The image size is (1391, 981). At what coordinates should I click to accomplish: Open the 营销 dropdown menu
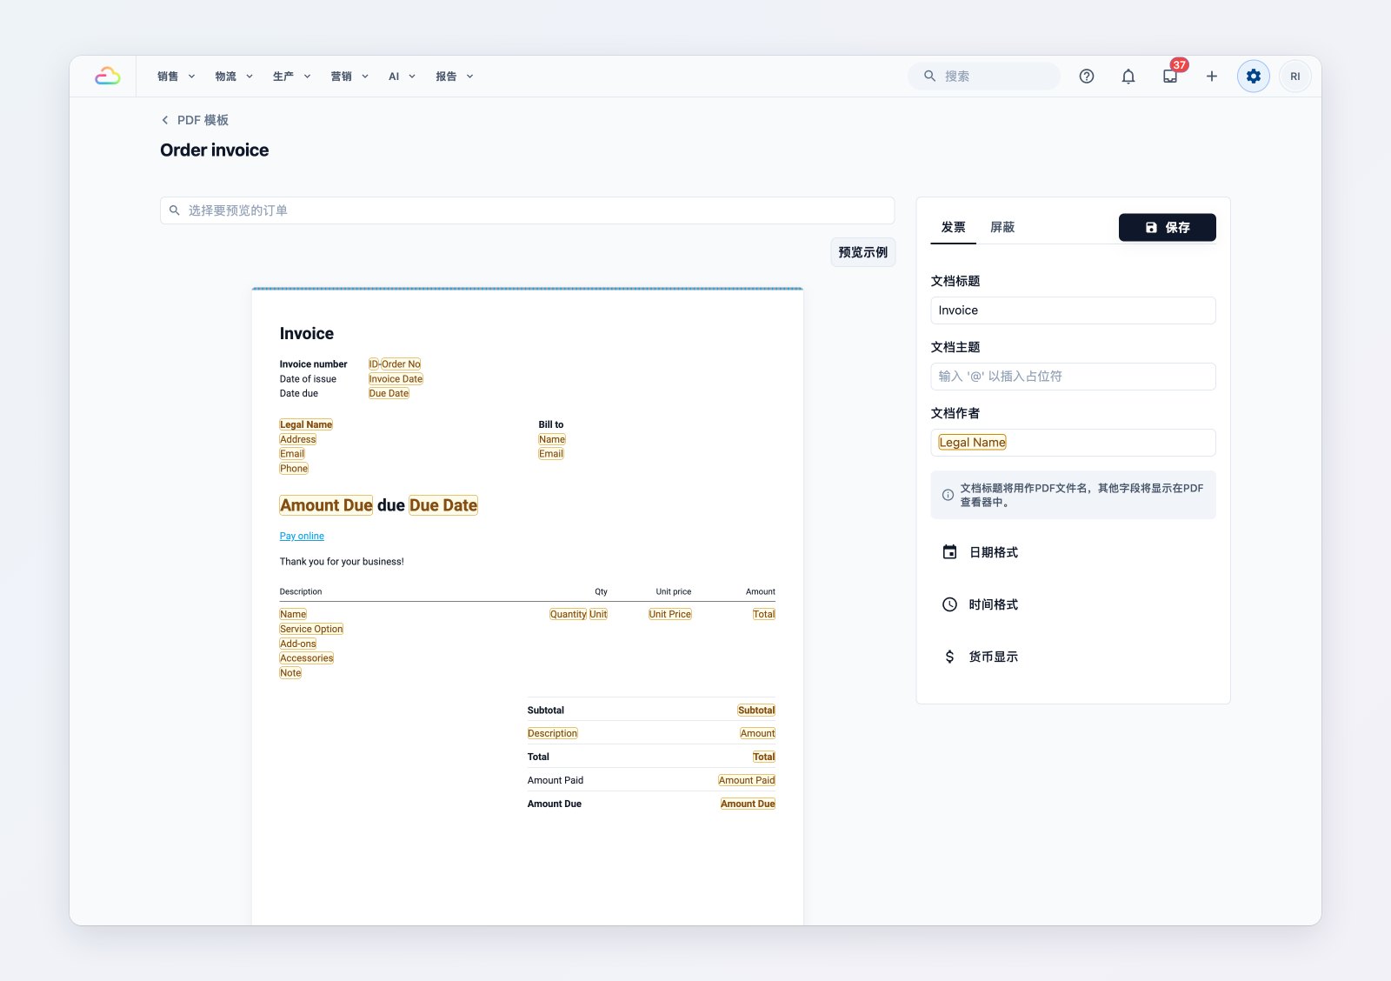click(349, 77)
